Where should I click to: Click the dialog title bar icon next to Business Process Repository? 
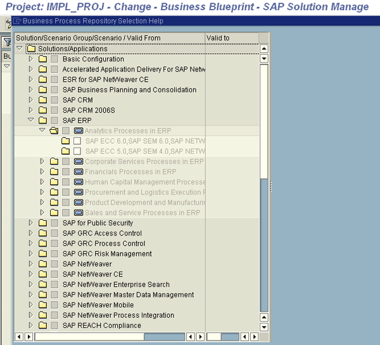17,21
